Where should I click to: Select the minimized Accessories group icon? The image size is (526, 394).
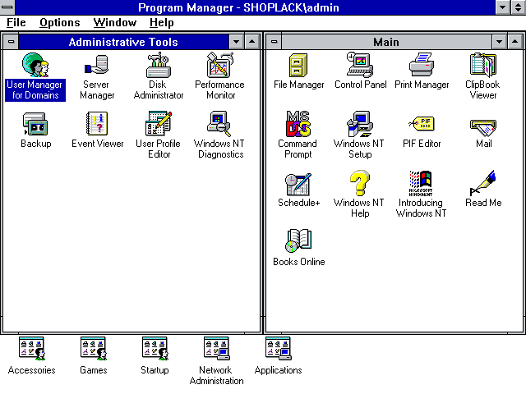pyautogui.click(x=32, y=349)
